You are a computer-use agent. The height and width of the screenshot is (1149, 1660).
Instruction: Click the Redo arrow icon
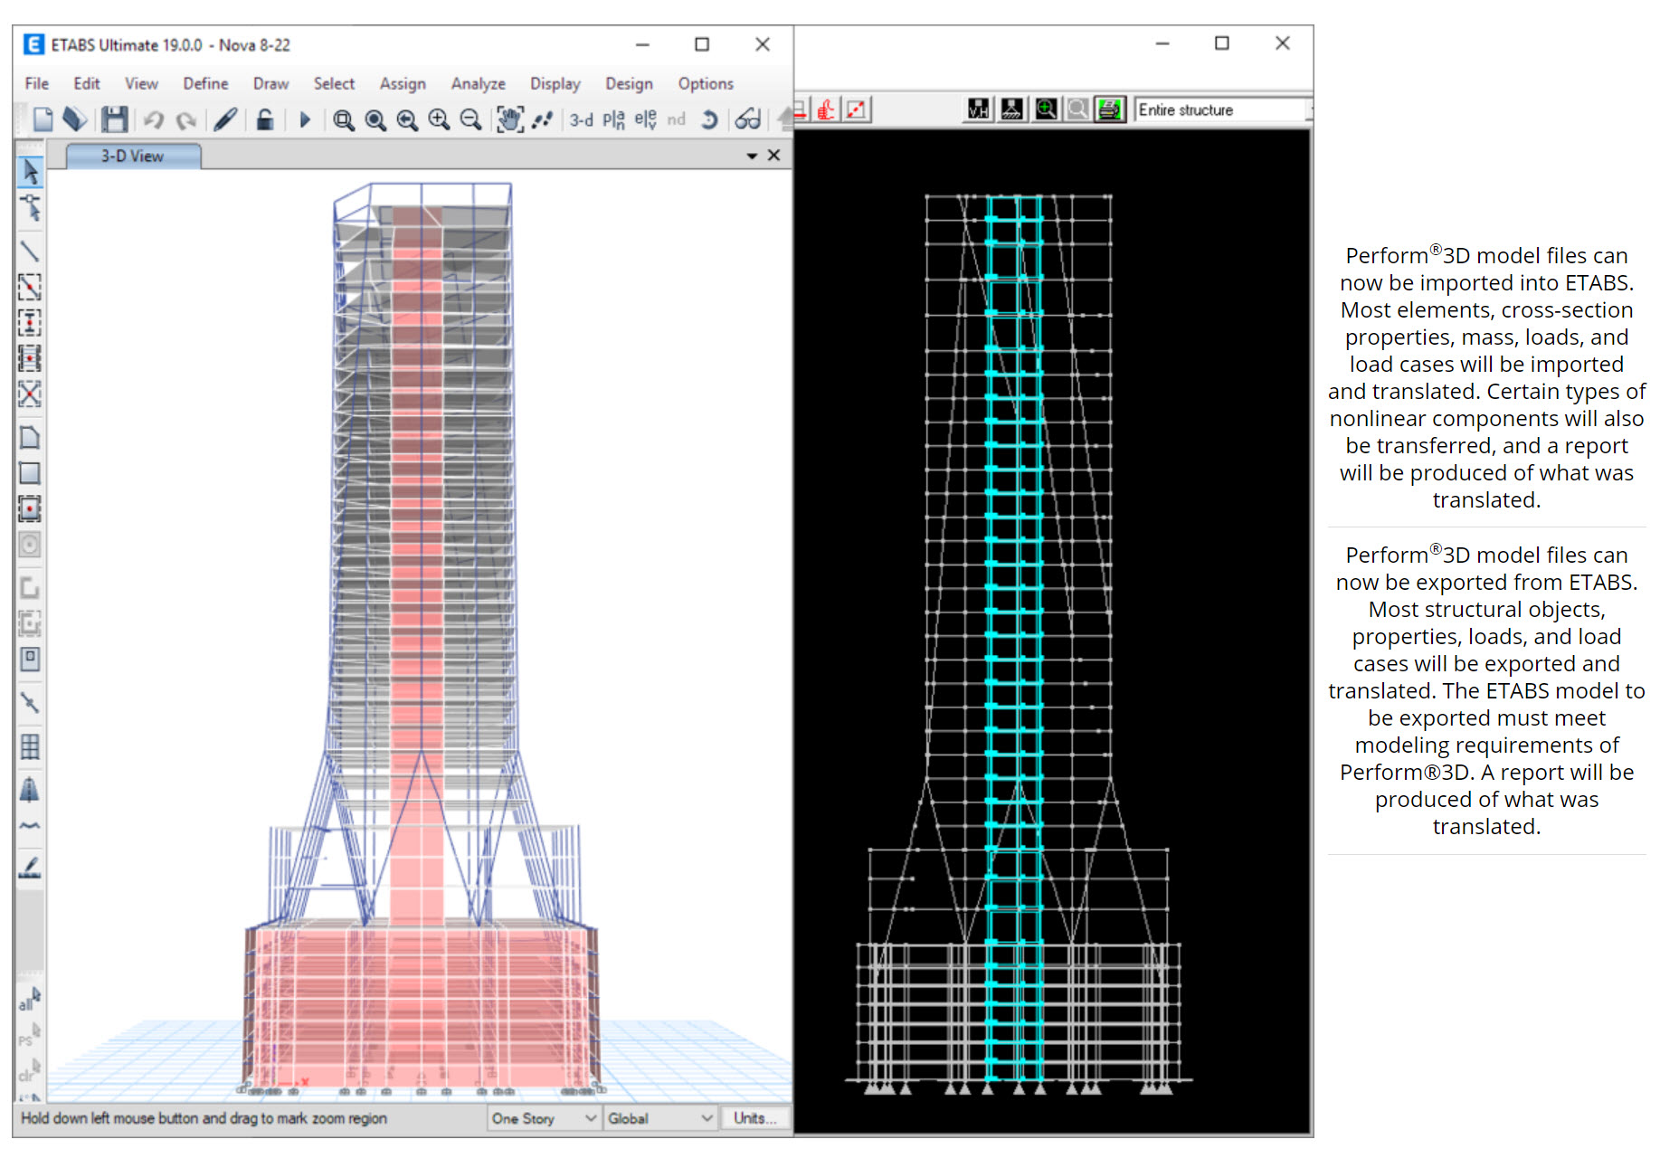tap(186, 119)
